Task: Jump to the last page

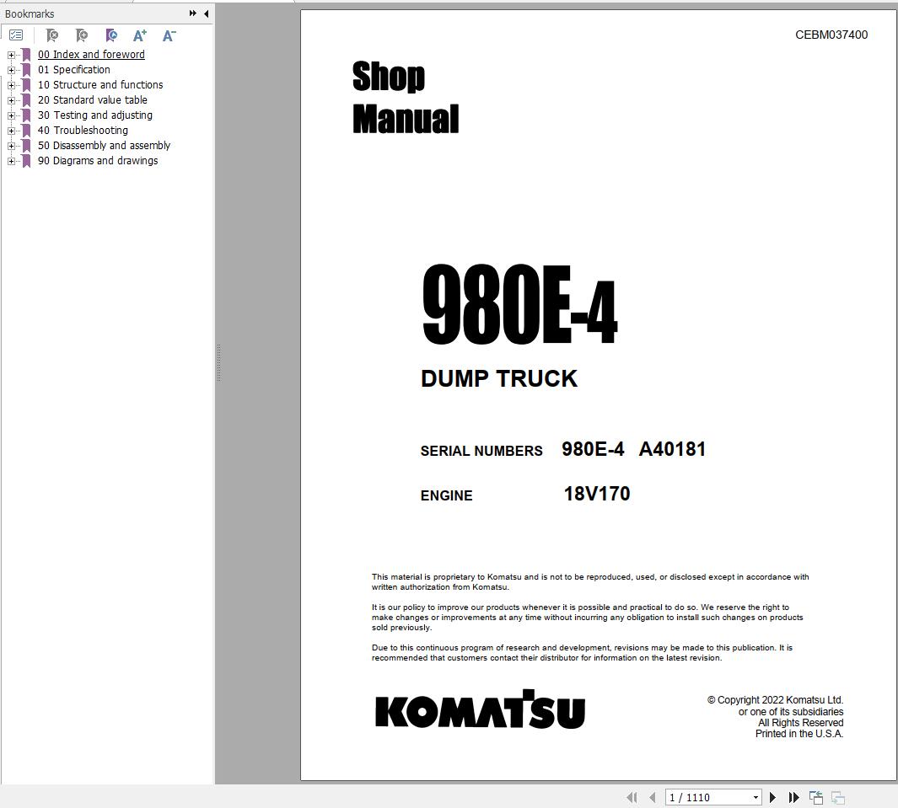Action: 793,797
